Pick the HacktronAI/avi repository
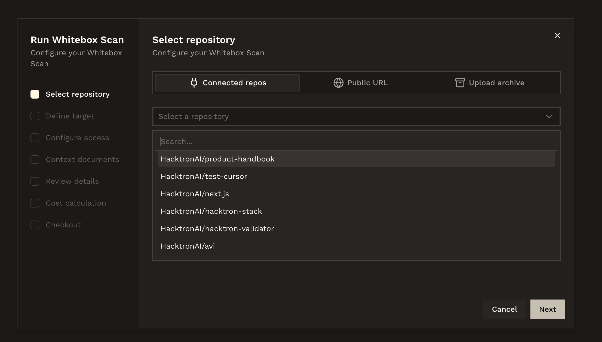This screenshot has height=342, width=602. [x=356, y=246]
